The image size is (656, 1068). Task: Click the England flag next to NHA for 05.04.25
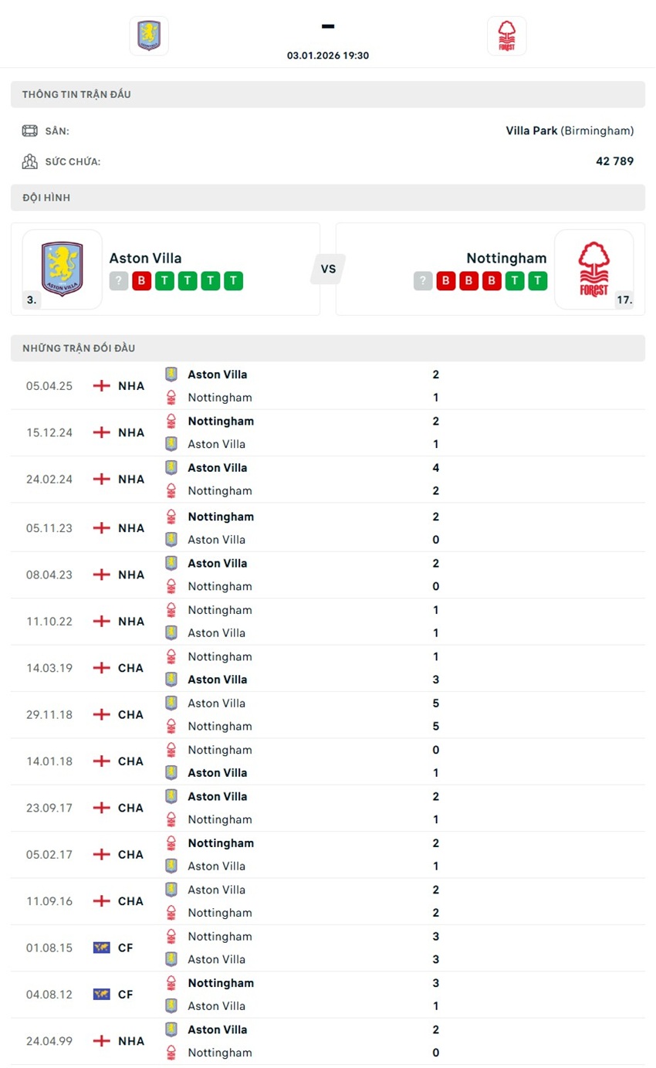tap(100, 385)
